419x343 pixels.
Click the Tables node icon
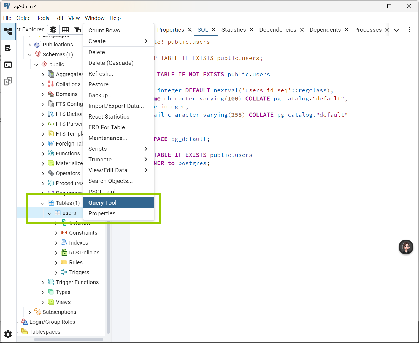[x=51, y=203]
